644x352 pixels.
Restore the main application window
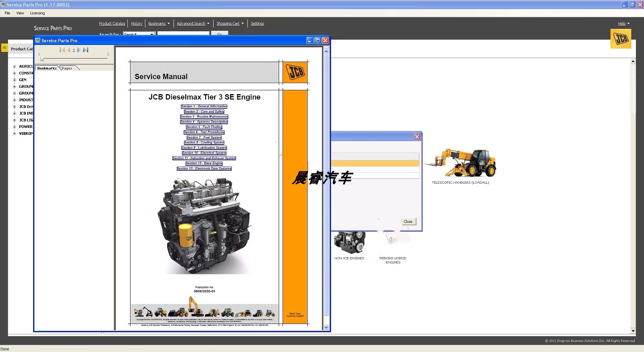632,5
